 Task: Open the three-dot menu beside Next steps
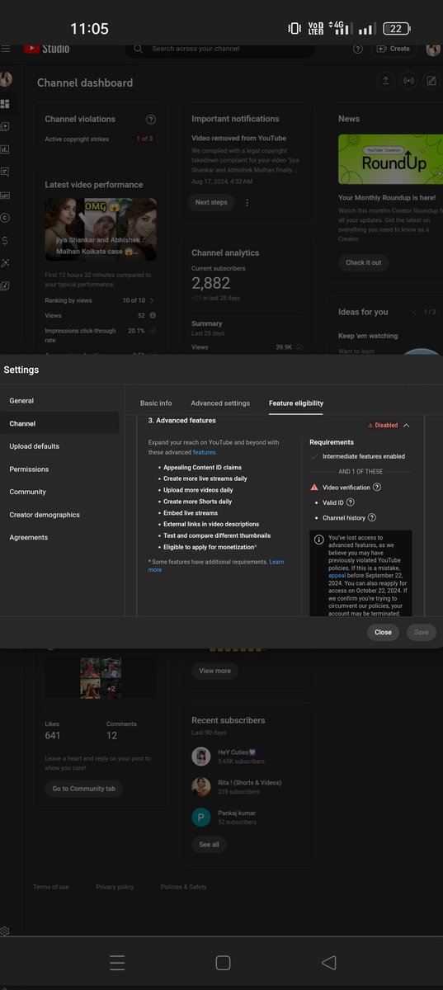247,202
